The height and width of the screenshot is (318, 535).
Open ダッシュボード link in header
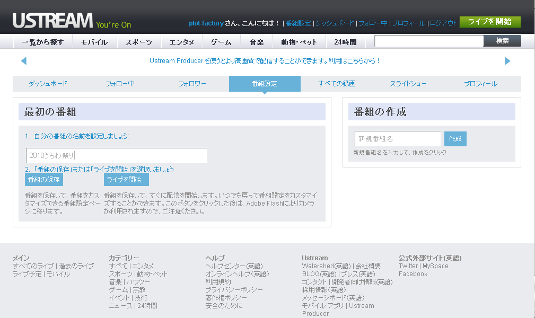tap(335, 23)
